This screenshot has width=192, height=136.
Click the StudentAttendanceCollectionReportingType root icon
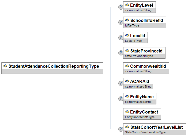5,66
